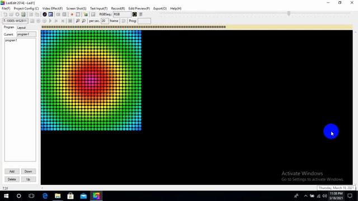Viewport: 358px width, 201px height.
Task: Open the Edit/Preview menu
Action: coord(139,8)
